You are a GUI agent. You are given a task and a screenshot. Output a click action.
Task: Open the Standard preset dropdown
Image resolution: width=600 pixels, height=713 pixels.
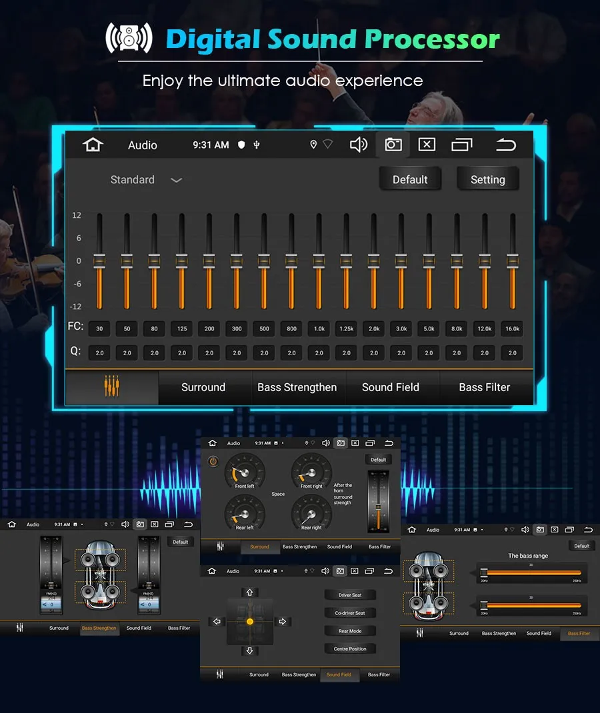coord(147,180)
